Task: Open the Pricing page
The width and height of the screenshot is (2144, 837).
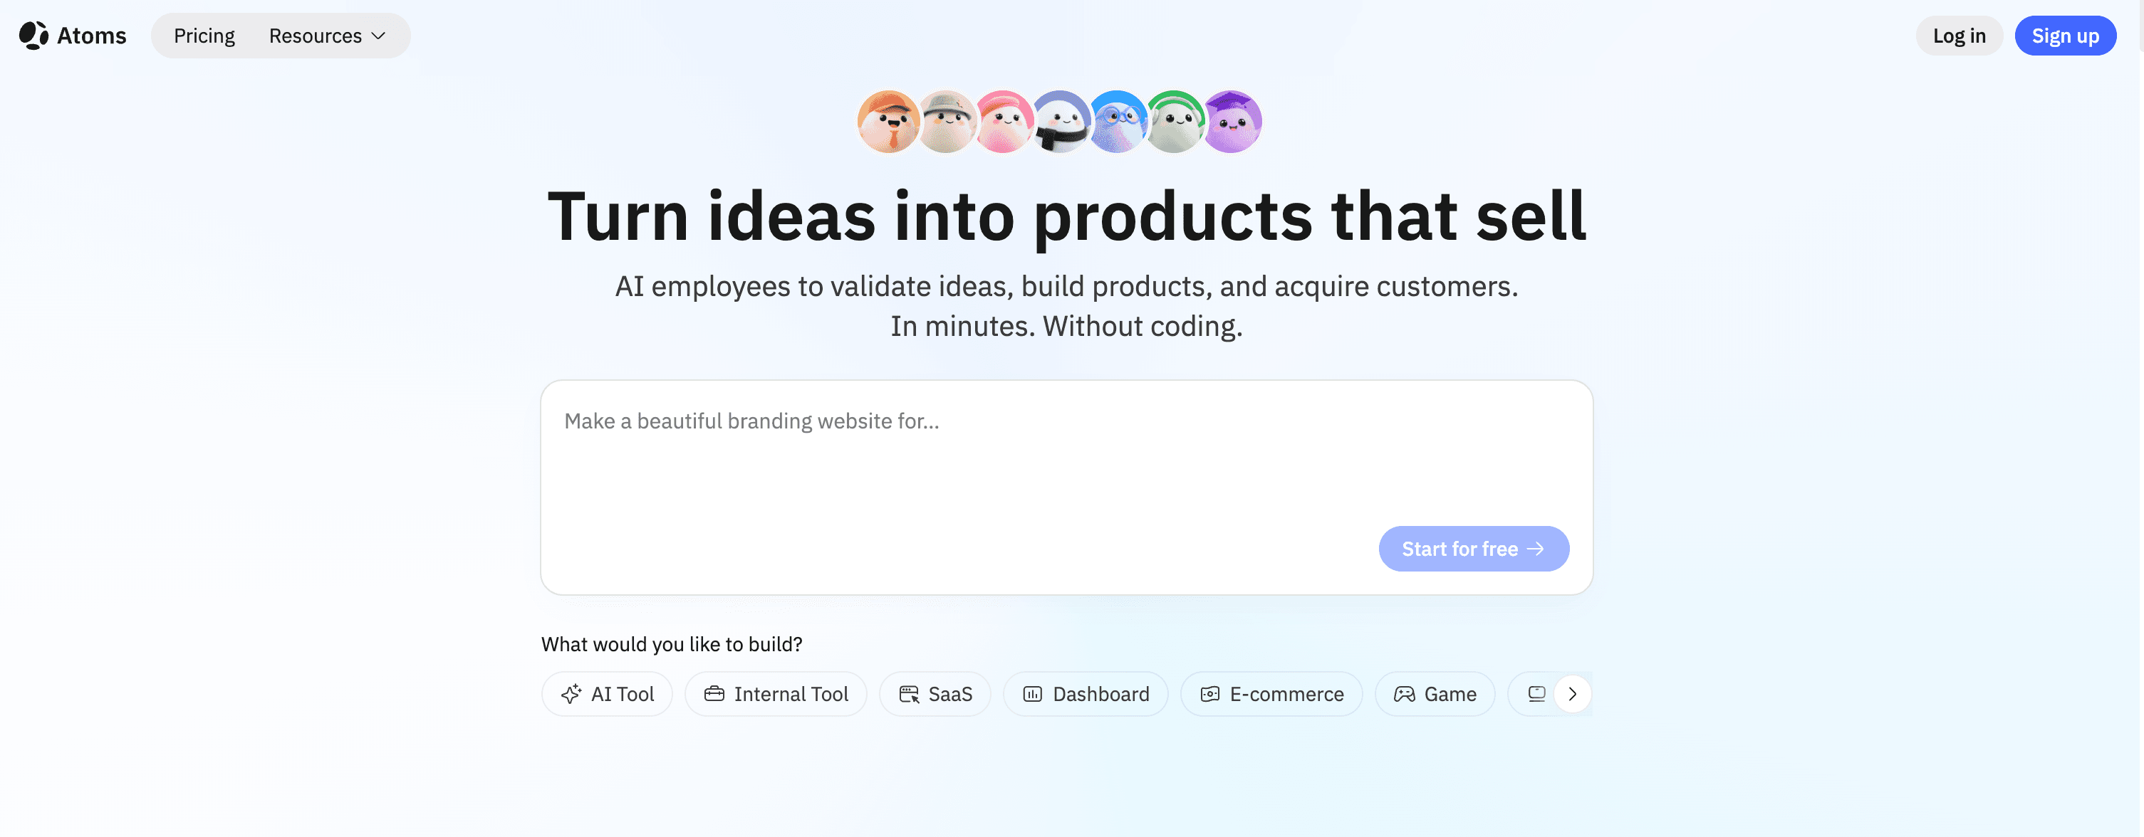Action: [x=204, y=36]
